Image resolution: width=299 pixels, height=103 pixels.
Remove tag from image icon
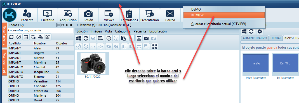tap(116, 47)
